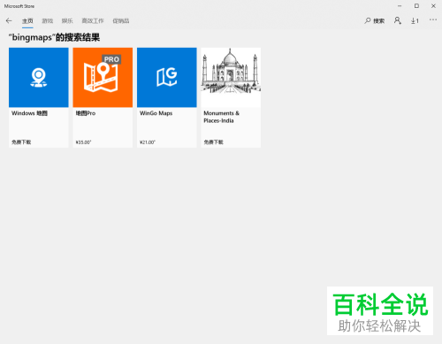Click the ¥35.00 price of 地图Pro
This screenshot has height=344, width=442.
click(x=83, y=142)
